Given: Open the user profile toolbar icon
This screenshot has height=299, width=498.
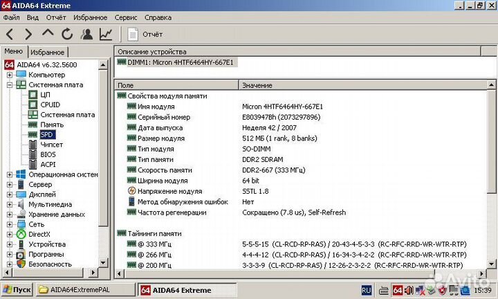Looking at the screenshot, I should (86, 34).
